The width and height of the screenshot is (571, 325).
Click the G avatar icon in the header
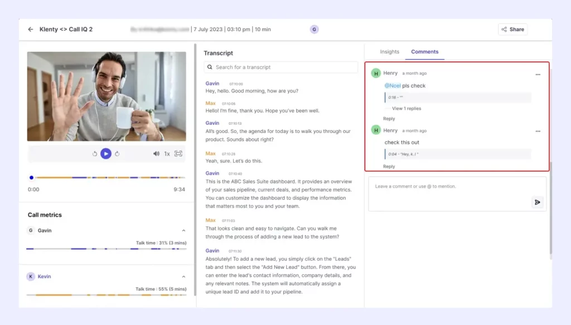tap(314, 28)
